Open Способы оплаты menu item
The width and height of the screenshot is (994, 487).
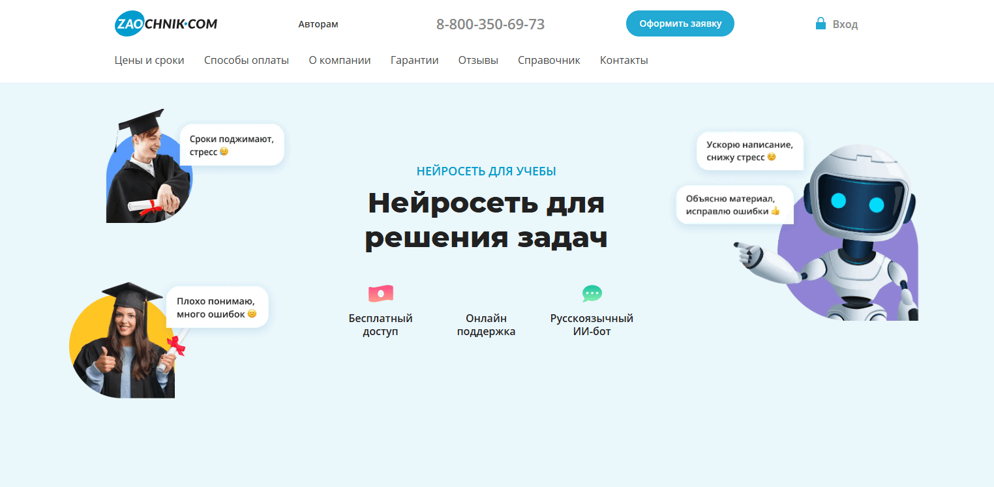[x=247, y=61]
